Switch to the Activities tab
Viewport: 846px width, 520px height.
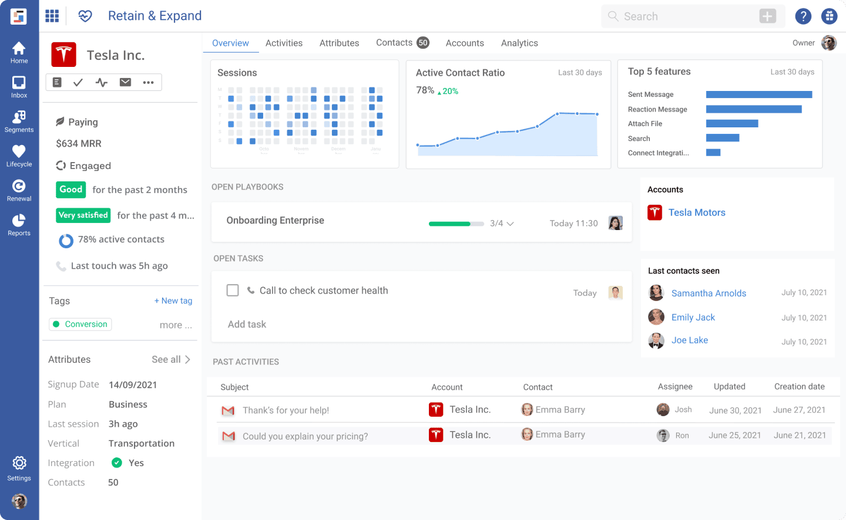[284, 43]
